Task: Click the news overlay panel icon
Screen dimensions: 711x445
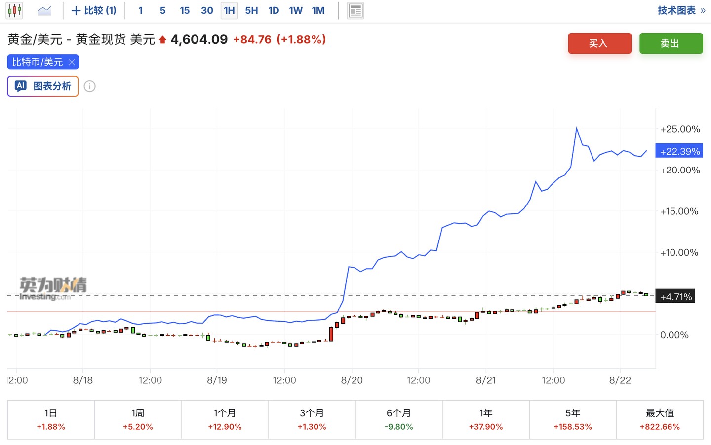Action: tap(355, 10)
